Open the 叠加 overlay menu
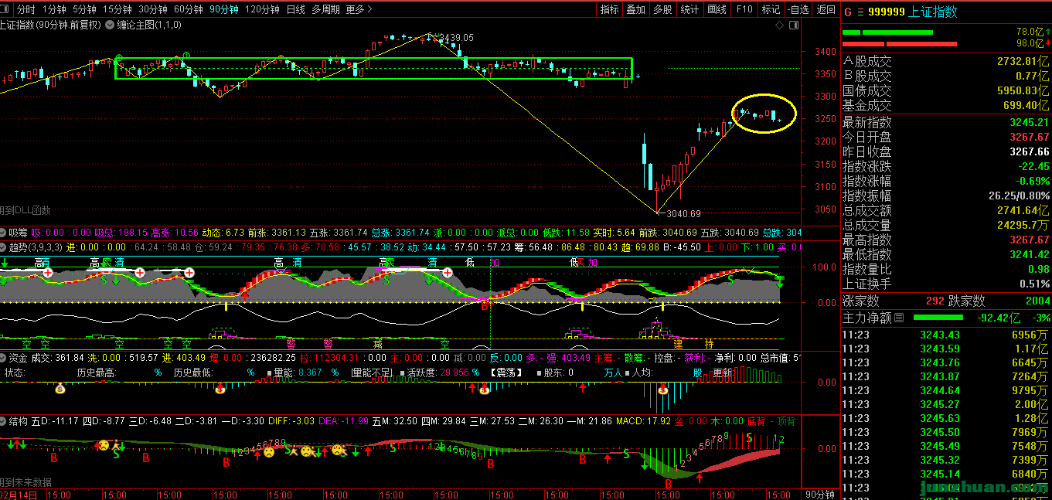This screenshot has height=500, width=1052. (635, 9)
